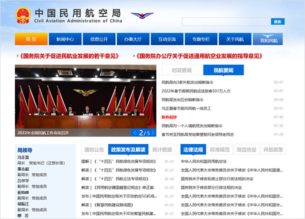
Task: Open the 办事大厅 nav item
Action: (x=133, y=39)
